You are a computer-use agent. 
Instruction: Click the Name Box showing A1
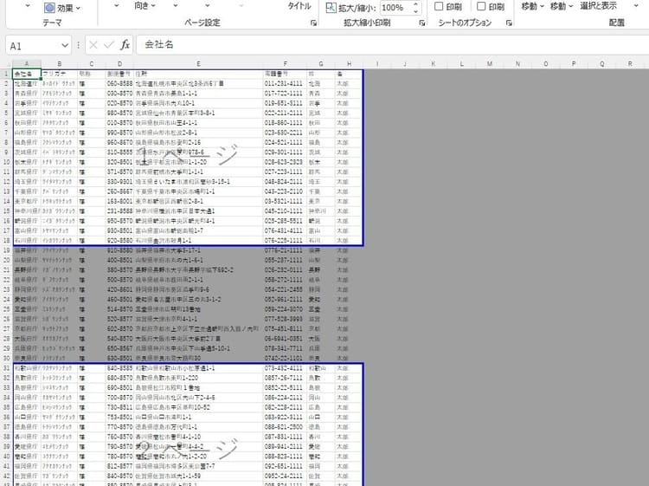pyautogui.click(x=33, y=45)
